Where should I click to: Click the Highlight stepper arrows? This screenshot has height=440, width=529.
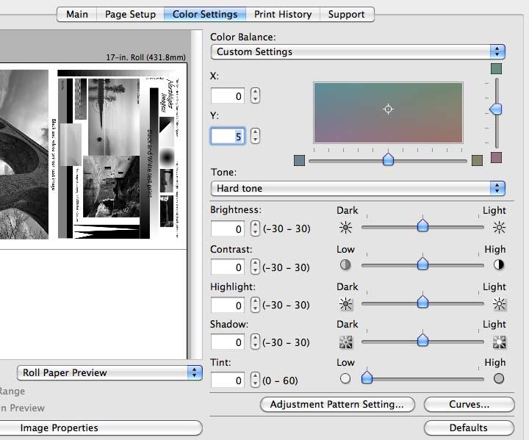point(256,305)
